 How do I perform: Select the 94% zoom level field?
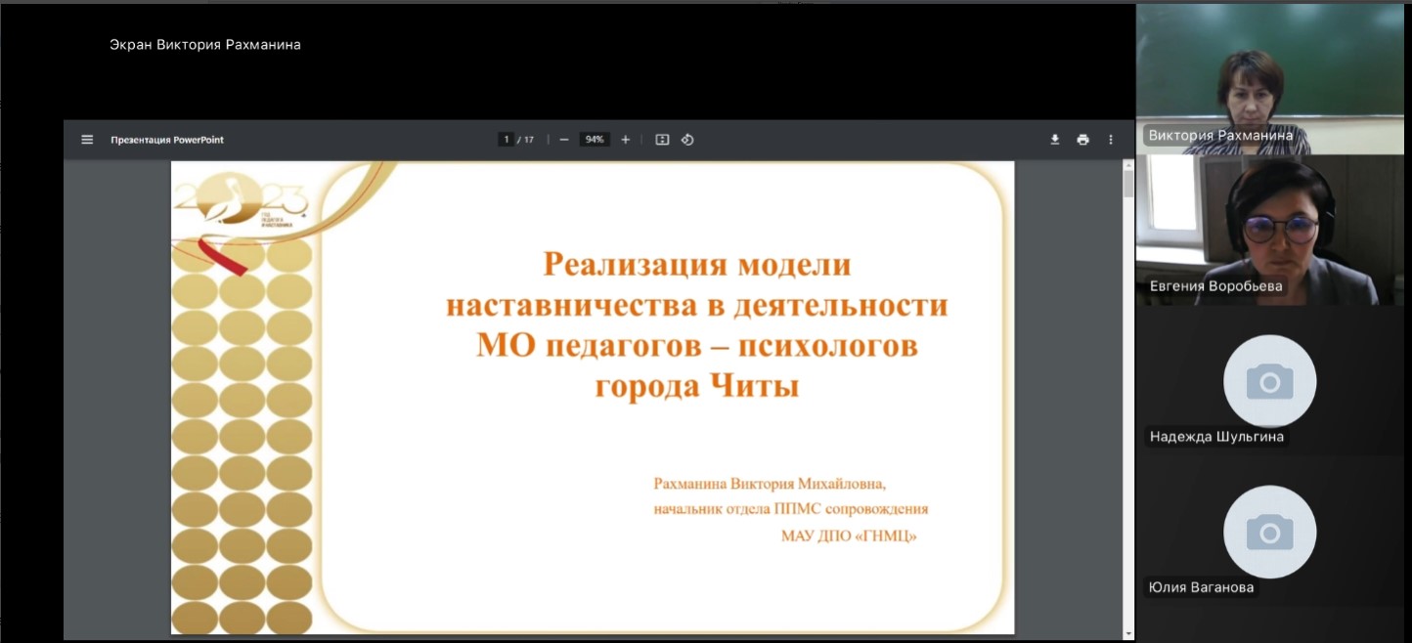594,140
